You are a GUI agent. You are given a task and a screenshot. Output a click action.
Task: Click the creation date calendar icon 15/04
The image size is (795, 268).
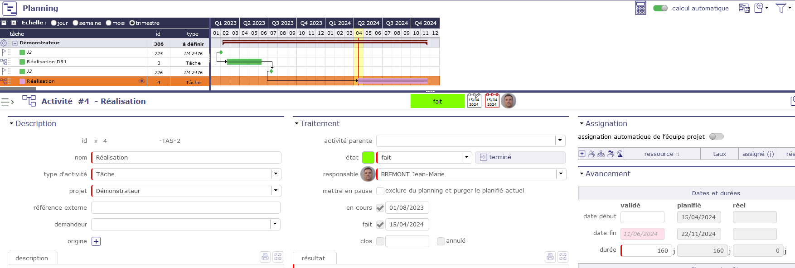(x=474, y=100)
